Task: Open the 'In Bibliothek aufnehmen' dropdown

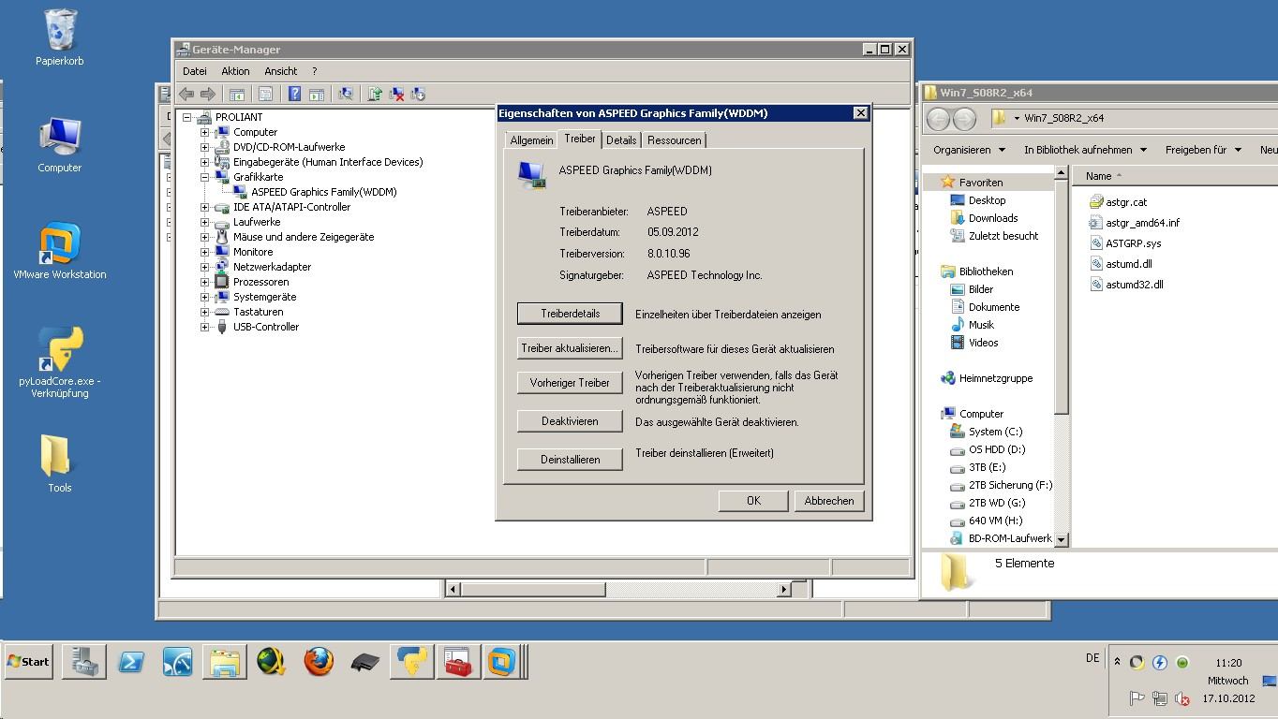Action: click(x=1085, y=150)
